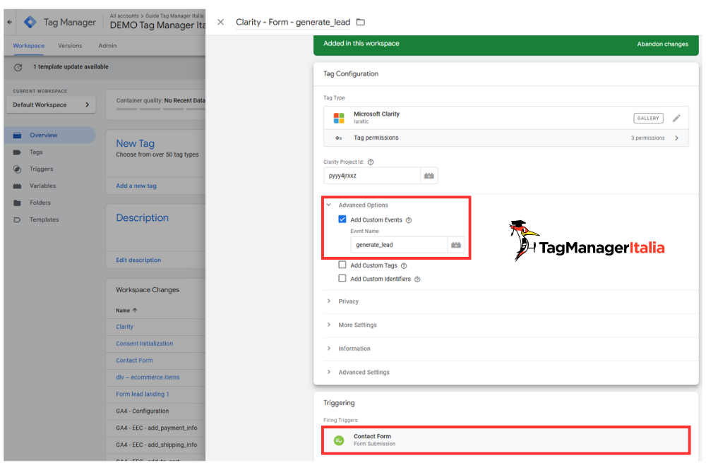Open Tag permissions details chevron
The height and width of the screenshot is (470, 706).
click(x=676, y=138)
